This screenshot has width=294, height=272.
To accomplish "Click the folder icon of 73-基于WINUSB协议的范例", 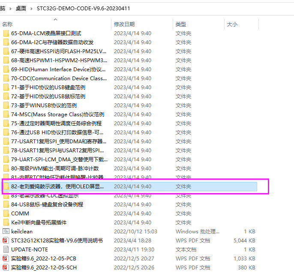I will [x=6, y=106].
